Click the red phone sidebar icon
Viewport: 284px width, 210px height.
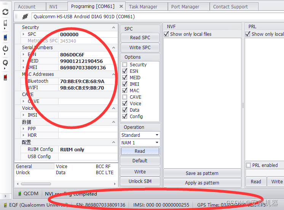pos(5,77)
